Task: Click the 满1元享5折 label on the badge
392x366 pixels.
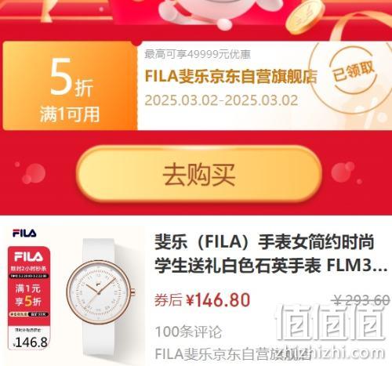Action: pos(28,295)
